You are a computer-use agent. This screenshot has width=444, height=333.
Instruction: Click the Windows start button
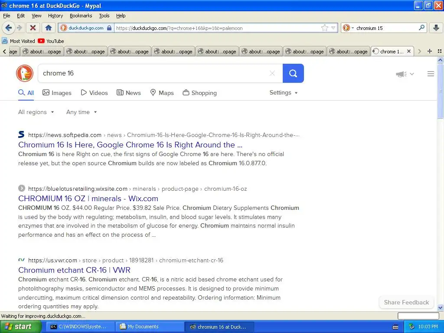20,326
